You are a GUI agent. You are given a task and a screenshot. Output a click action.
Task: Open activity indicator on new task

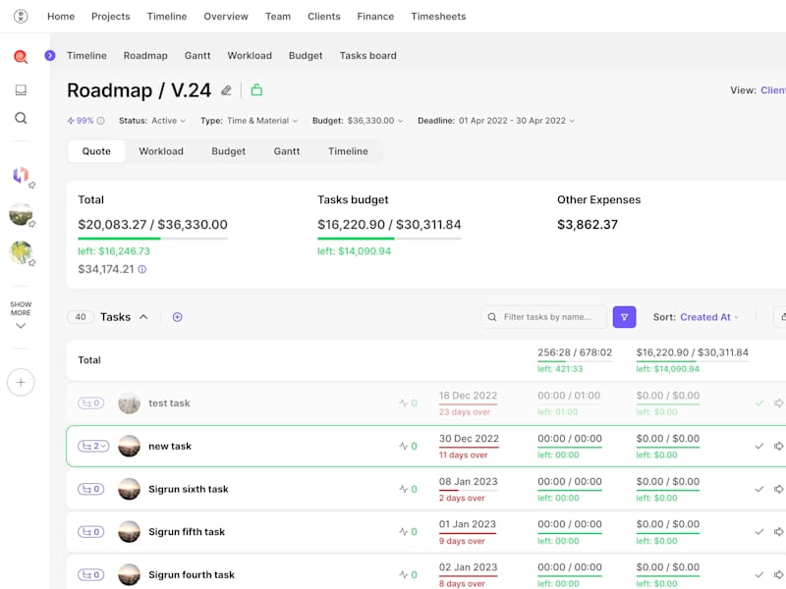pos(408,447)
